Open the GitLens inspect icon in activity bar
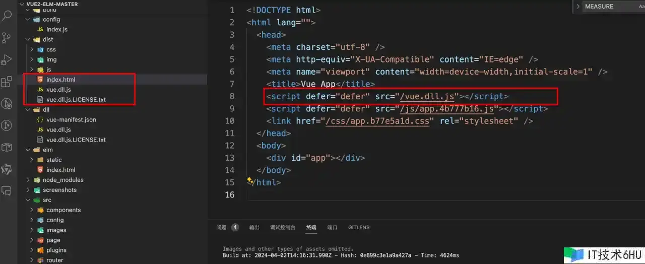645x264 pixels. (7, 104)
